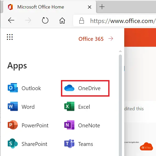Click the Excel label
The image size is (156, 156).
[x=84, y=107]
